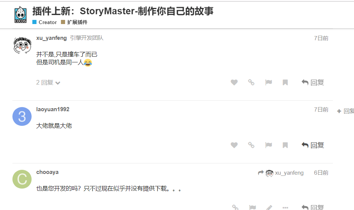354x210 pixels.
Task: Flag xu_yanfeng's post
Action: pos(269,83)
